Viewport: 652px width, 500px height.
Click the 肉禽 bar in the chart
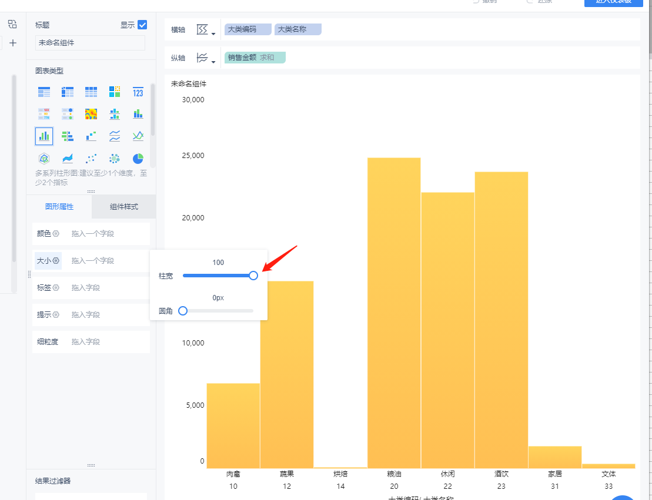pos(233,425)
